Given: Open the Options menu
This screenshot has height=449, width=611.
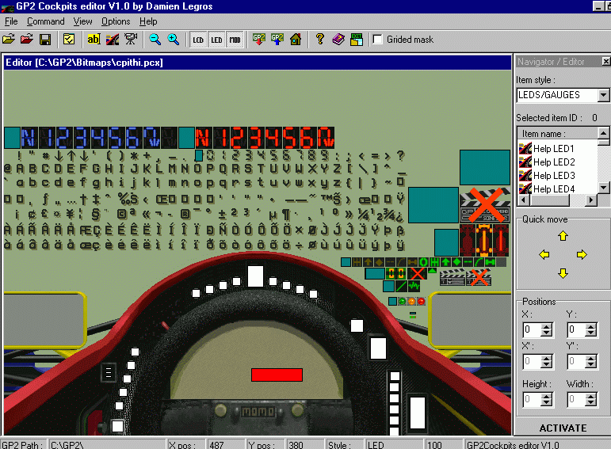Looking at the screenshot, I should 116,21.
